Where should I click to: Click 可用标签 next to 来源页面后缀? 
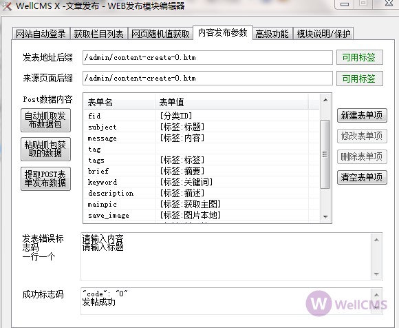[x=359, y=79]
